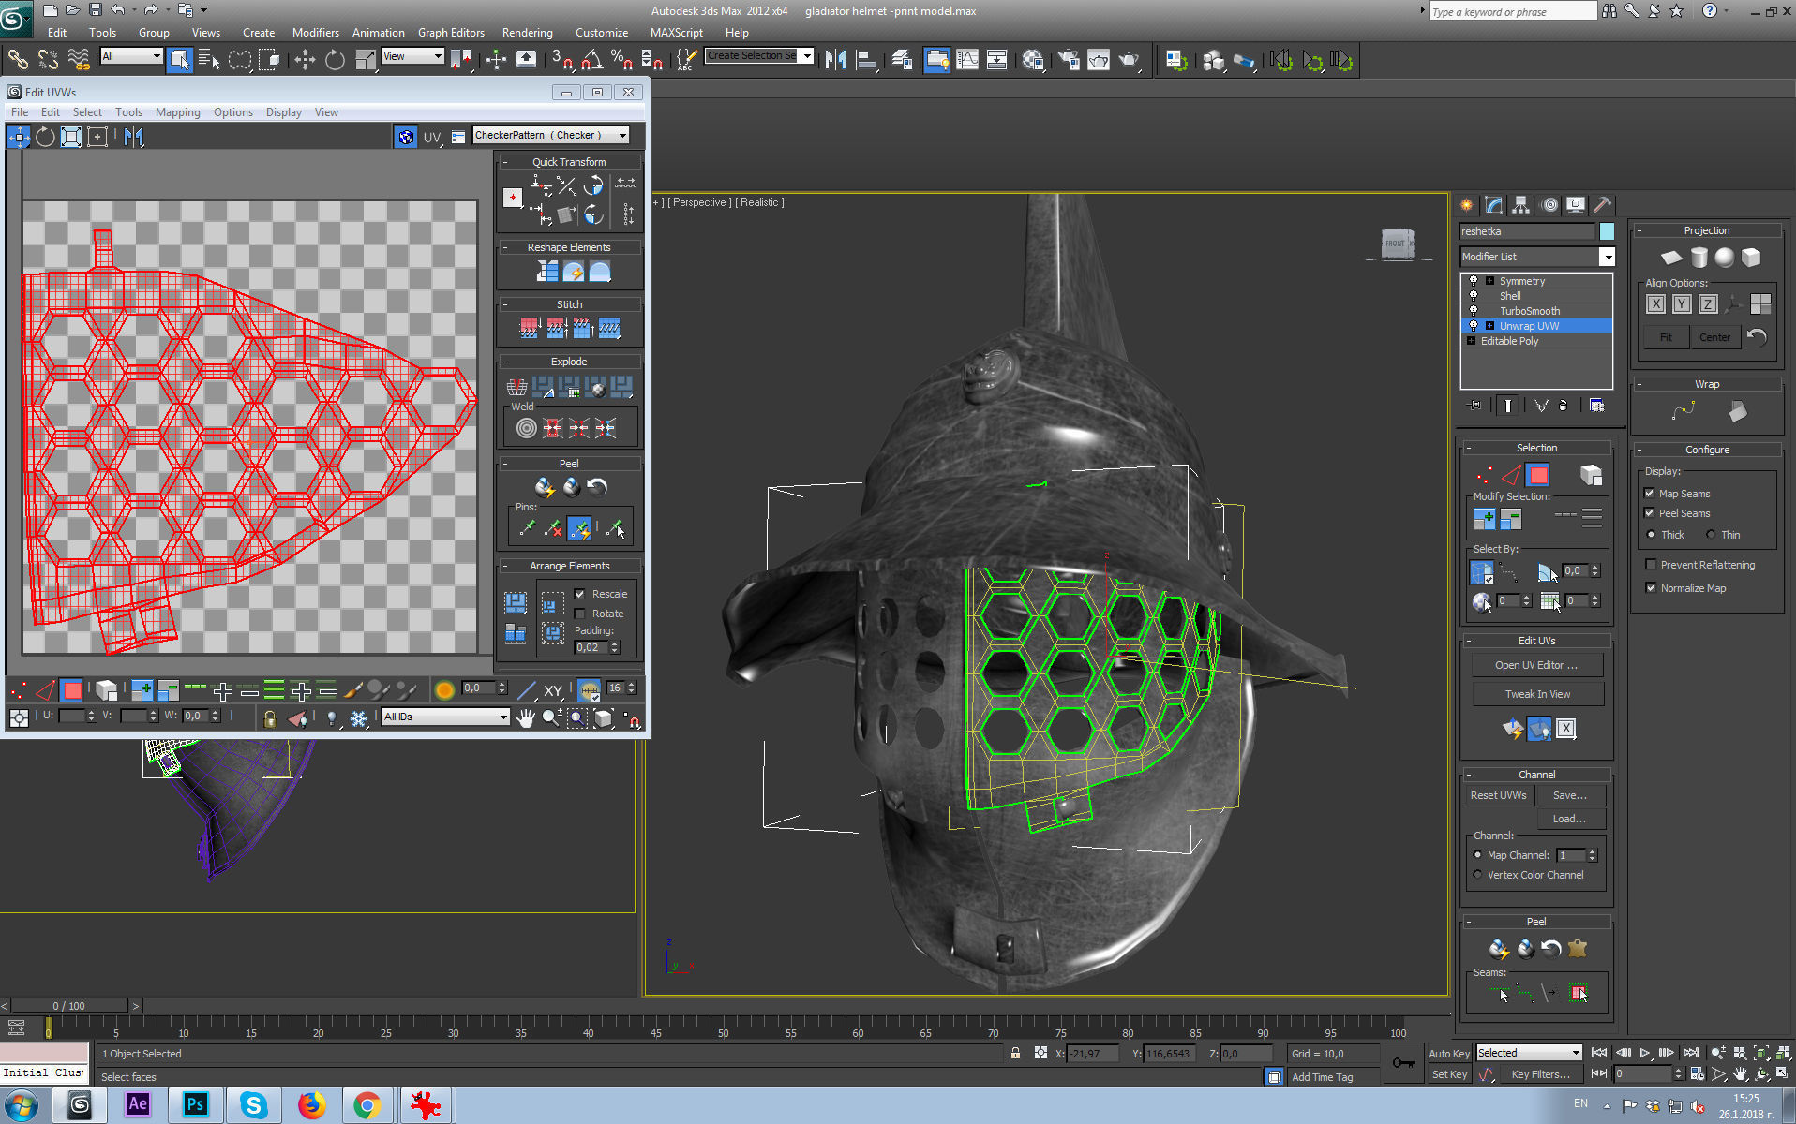Image resolution: width=1796 pixels, height=1124 pixels.
Task: Select the Rotate tool in main toolbar
Action: coord(335,60)
